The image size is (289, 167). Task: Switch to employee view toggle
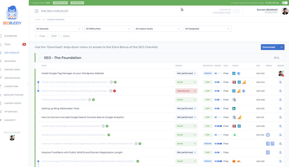point(236,11)
